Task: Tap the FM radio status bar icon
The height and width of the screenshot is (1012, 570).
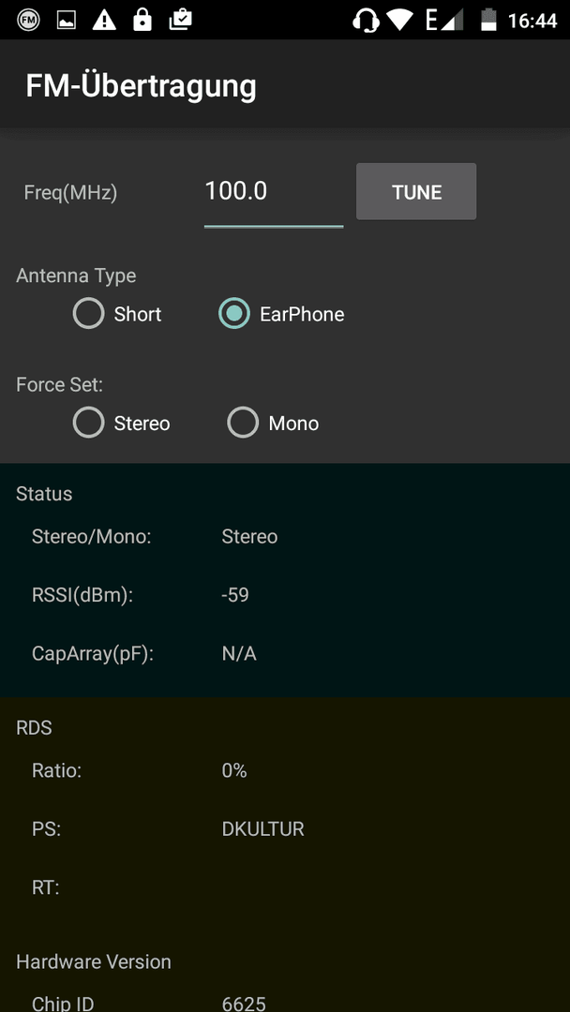Action: (x=28, y=20)
